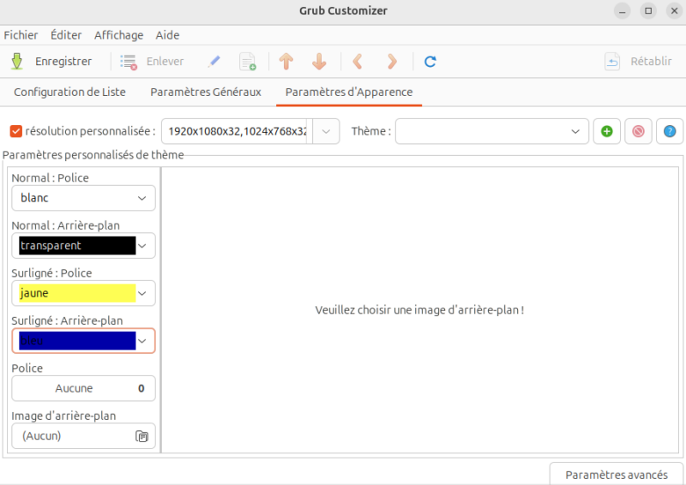Click the new entry document icon
Image resolution: width=686 pixels, height=485 pixels.
[x=248, y=62]
